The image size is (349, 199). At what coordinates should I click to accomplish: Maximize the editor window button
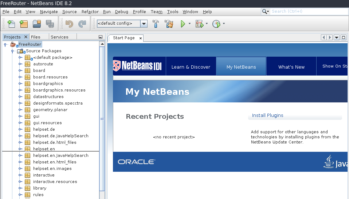(344, 37)
